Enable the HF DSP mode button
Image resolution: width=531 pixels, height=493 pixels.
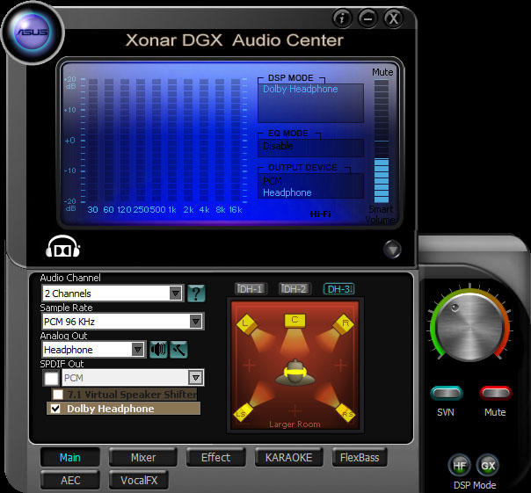point(460,466)
